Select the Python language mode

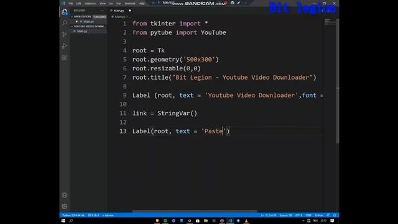319,215
